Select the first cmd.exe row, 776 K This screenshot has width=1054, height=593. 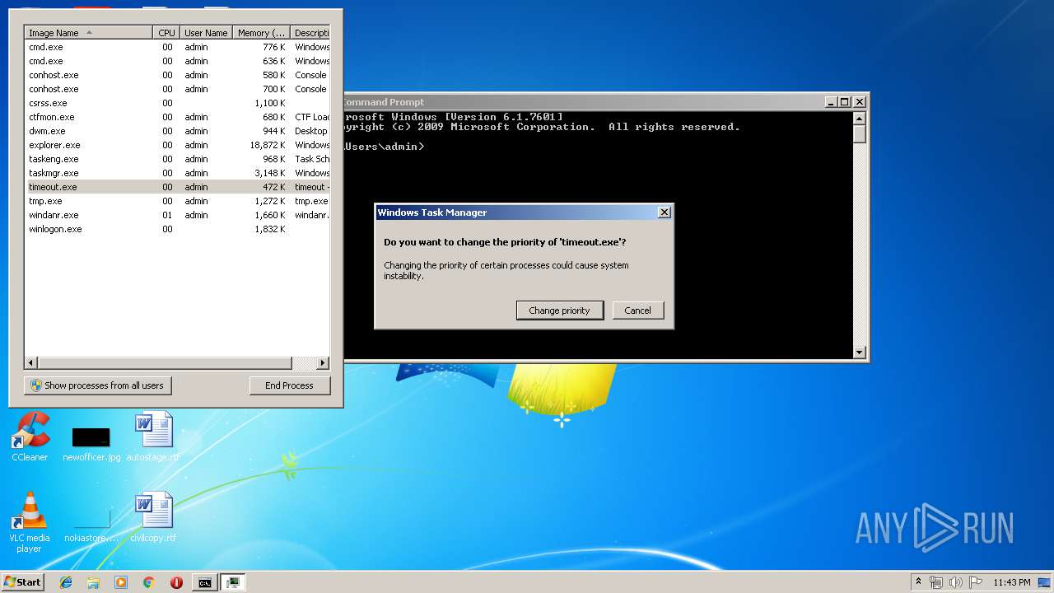click(177, 47)
